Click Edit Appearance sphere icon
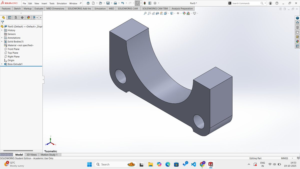This screenshot has width=300, height=169. coord(184,13)
